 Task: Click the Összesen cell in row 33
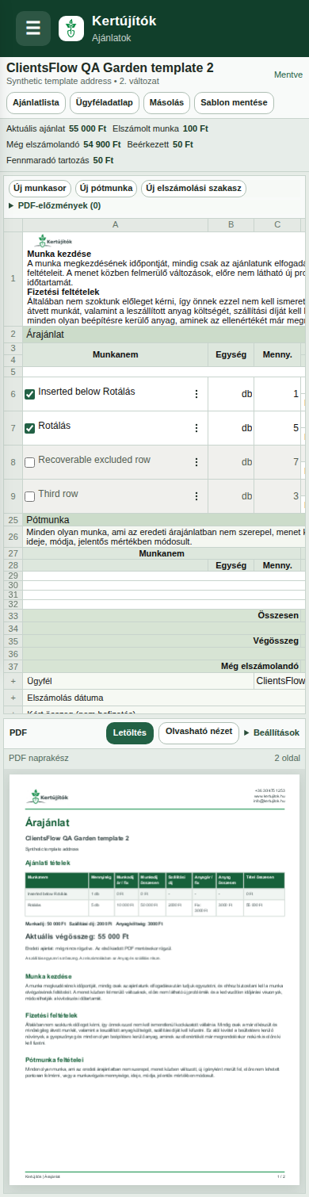click(x=161, y=615)
